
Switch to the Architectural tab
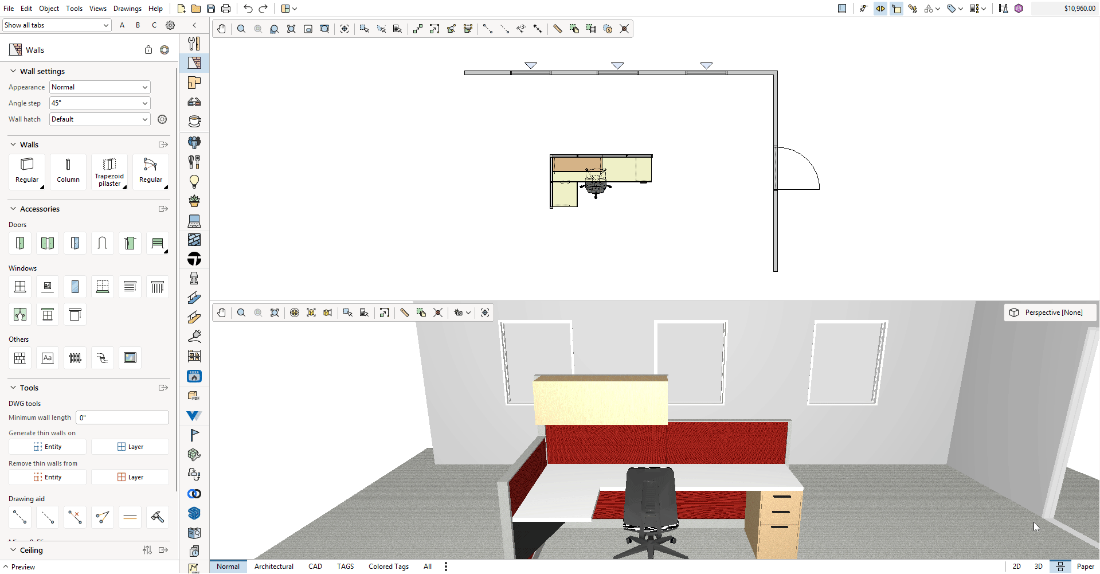(274, 567)
